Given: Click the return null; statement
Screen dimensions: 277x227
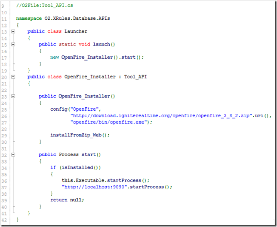Looking at the screenshot, I should point(67,200).
